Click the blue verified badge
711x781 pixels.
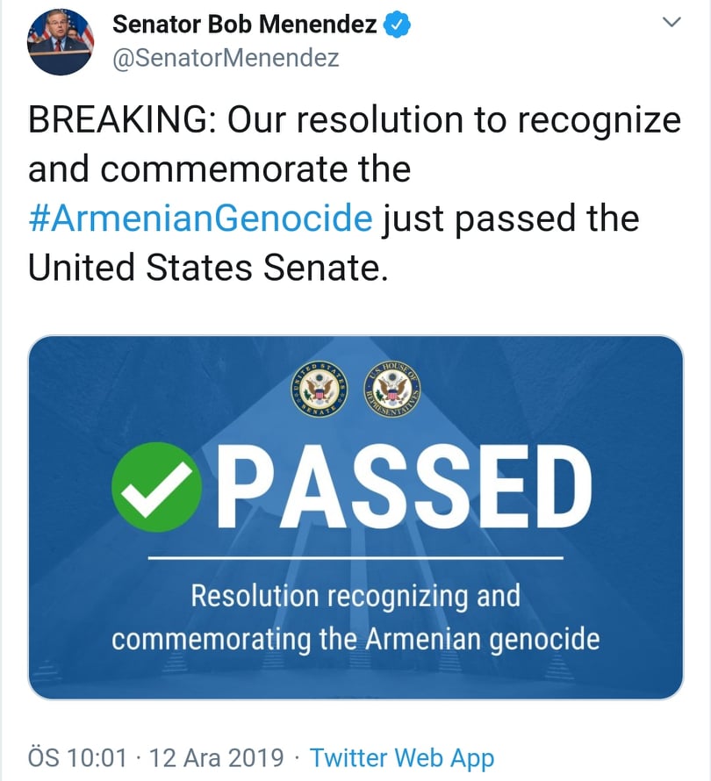click(x=397, y=25)
